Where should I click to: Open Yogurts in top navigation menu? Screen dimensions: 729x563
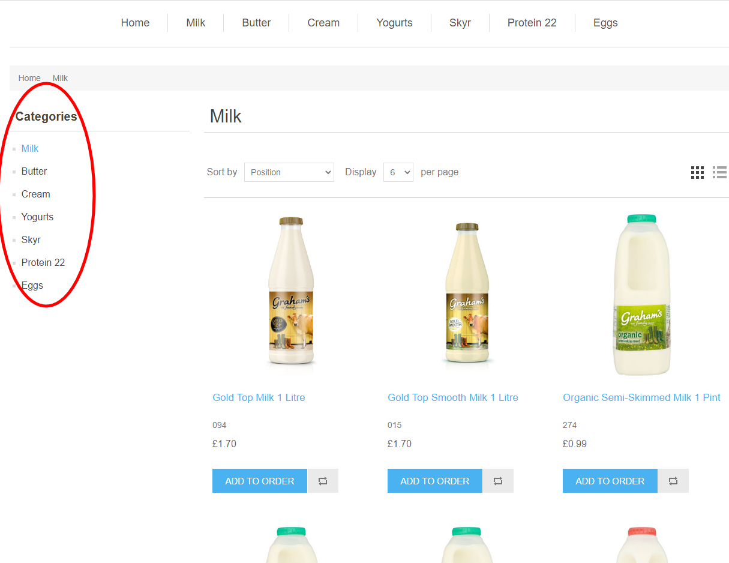[x=394, y=23]
